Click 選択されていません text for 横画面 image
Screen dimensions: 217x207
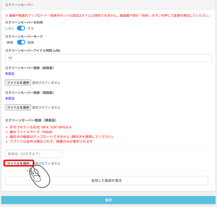46,107
